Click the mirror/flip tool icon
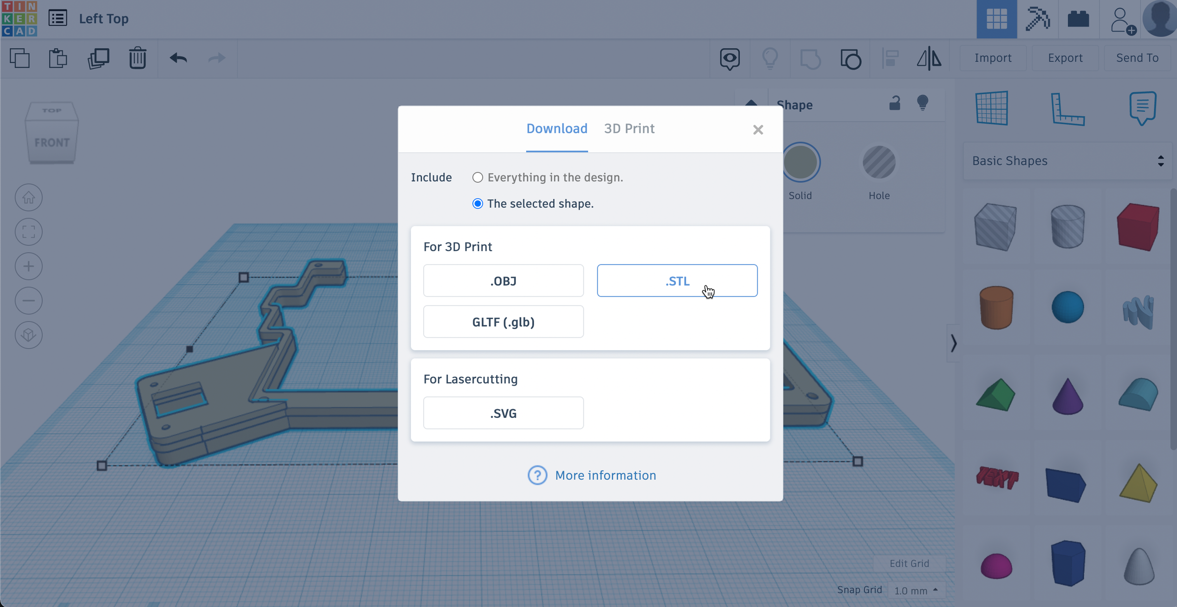The width and height of the screenshot is (1177, 607). click(x=929, y=58)
